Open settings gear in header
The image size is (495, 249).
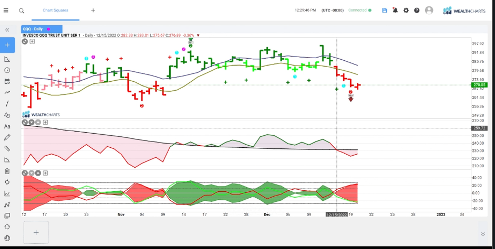click(x=406, y=10)
